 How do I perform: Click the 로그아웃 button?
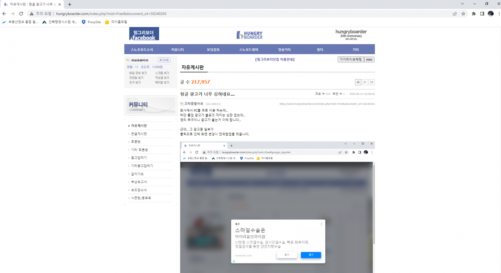164,60
